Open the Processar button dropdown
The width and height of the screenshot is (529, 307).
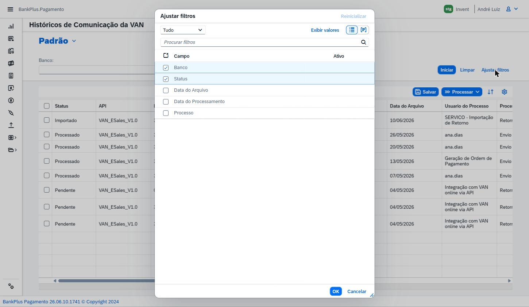477,92
